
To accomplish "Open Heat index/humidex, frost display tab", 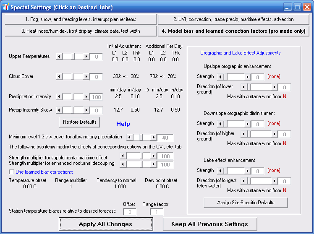I will click(x=80, y=31).
